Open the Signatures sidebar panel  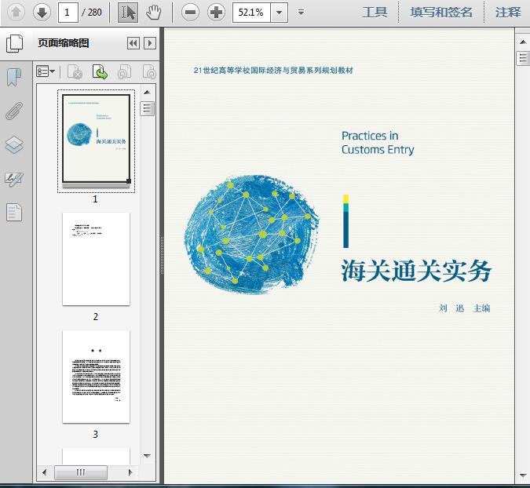[14, 180]
